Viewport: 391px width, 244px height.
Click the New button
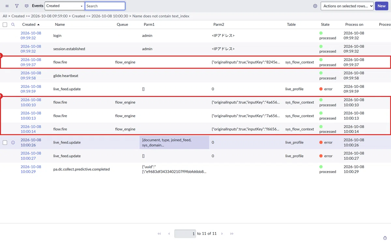382,6
